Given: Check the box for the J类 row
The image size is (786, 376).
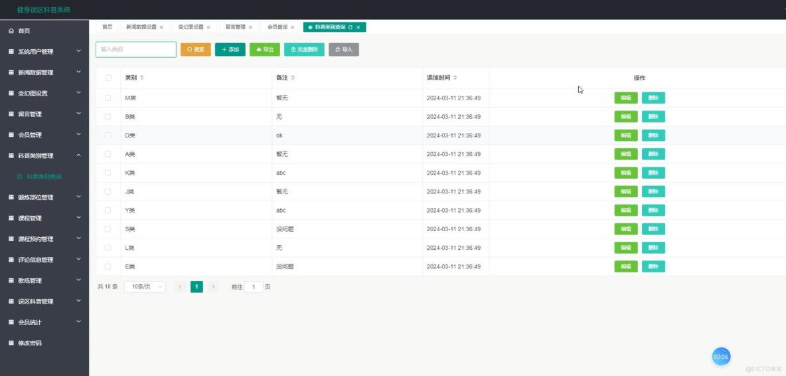Looking at the screenshot, I should pos(108,191).
